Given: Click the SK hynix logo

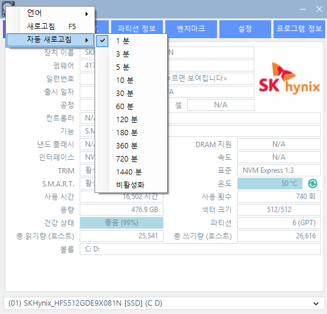Looking at the screenshot, I should coord(290,78).
